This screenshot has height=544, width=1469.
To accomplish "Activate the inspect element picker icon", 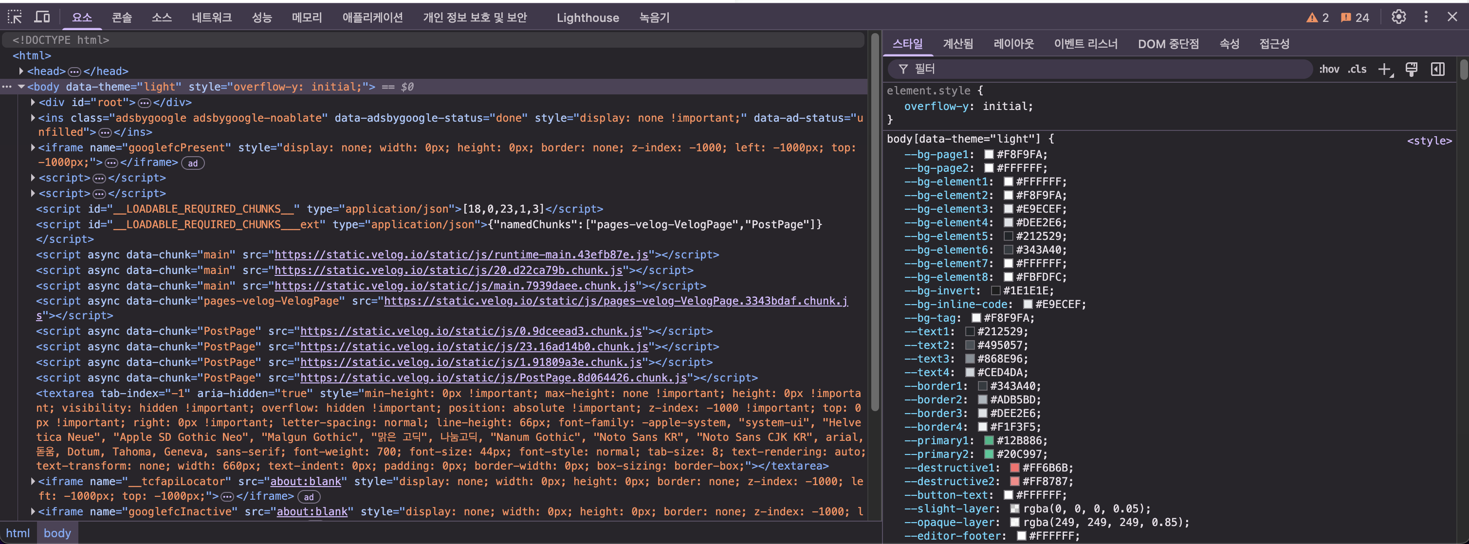I will click(15, 17).
